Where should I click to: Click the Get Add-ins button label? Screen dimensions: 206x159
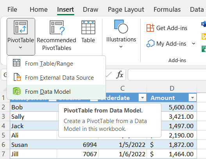click(172, 28)
